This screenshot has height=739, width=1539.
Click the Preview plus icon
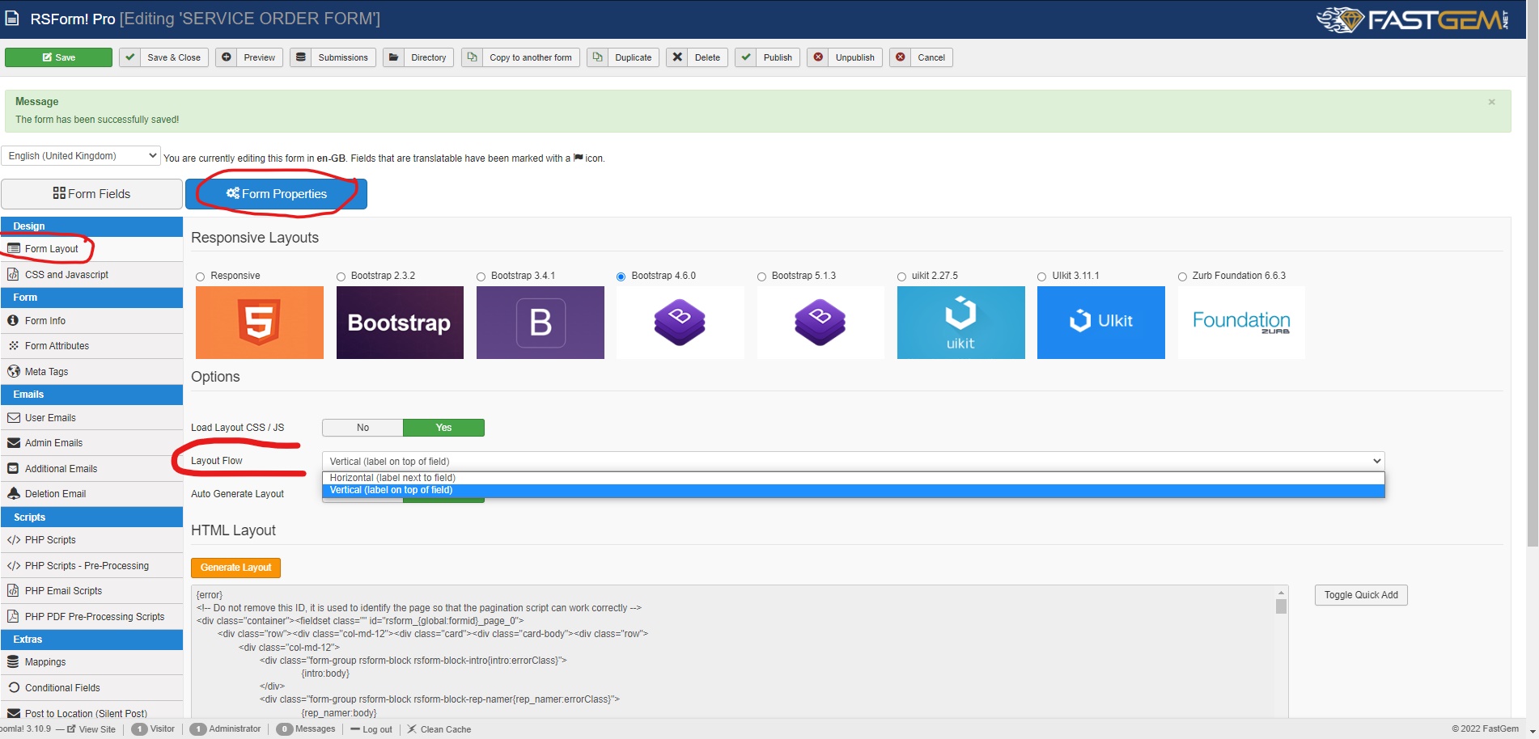226,57
